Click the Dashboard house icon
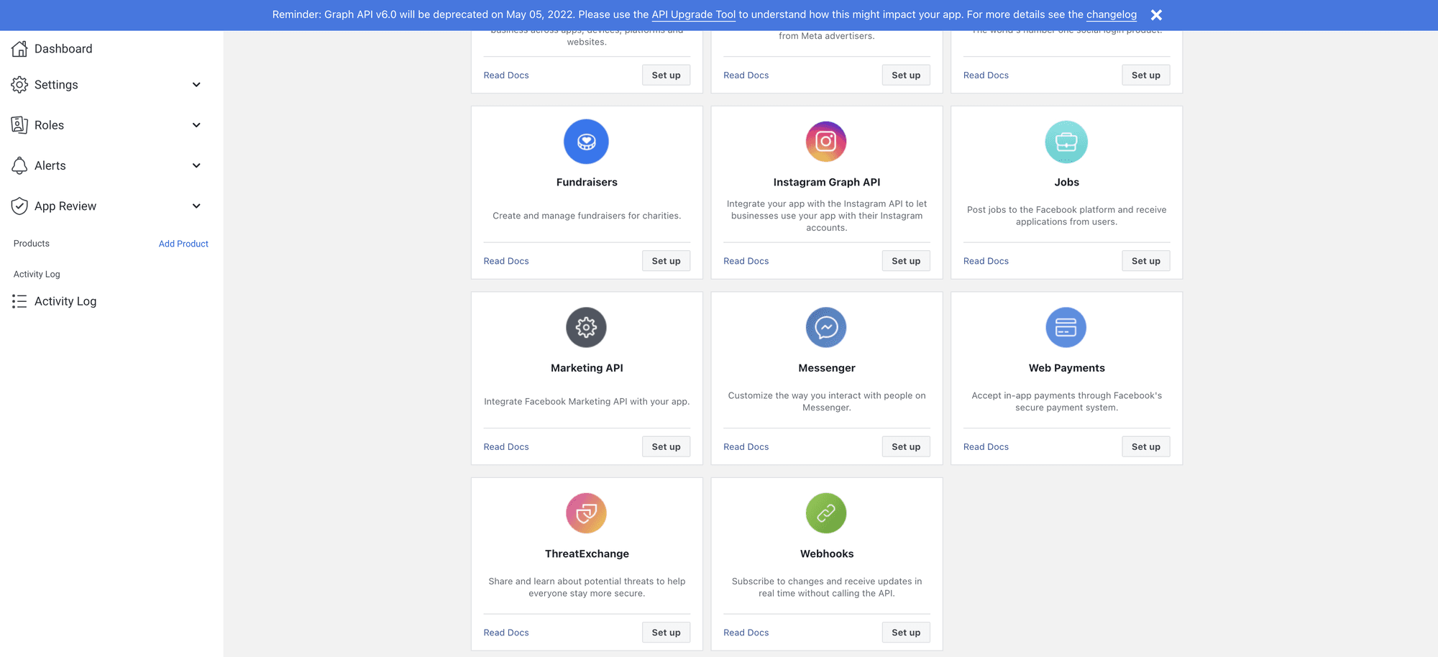Image resolution: width=1438 pixels, height=657 pixels. (x=19, y=49)
